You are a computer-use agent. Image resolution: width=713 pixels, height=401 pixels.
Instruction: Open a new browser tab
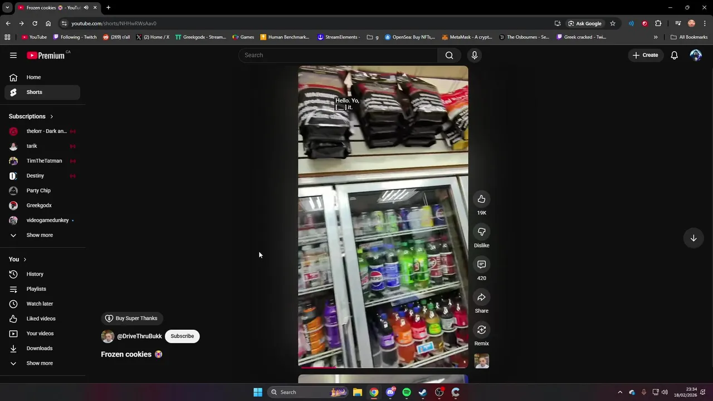pos(108,8)
